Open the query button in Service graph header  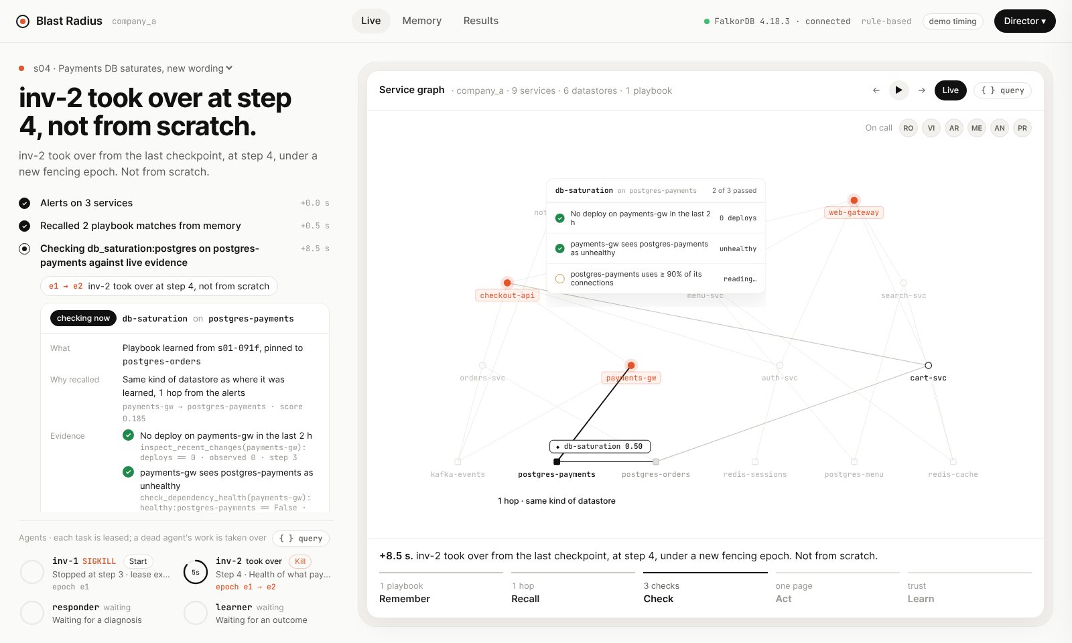tap(1002, 90)
